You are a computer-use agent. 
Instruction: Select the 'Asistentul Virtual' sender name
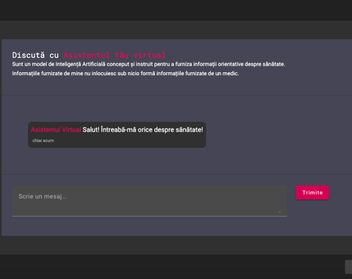[56, 130]
